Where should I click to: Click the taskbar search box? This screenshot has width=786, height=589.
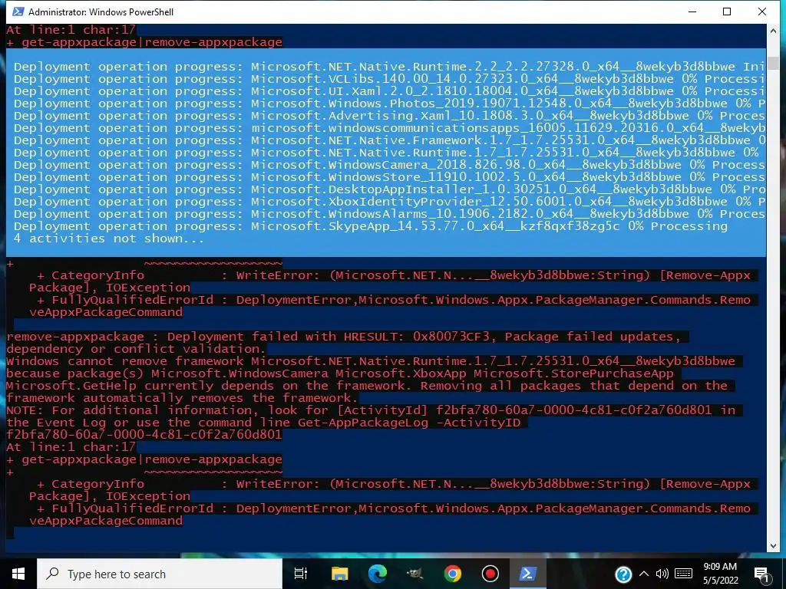pos(160,574)
